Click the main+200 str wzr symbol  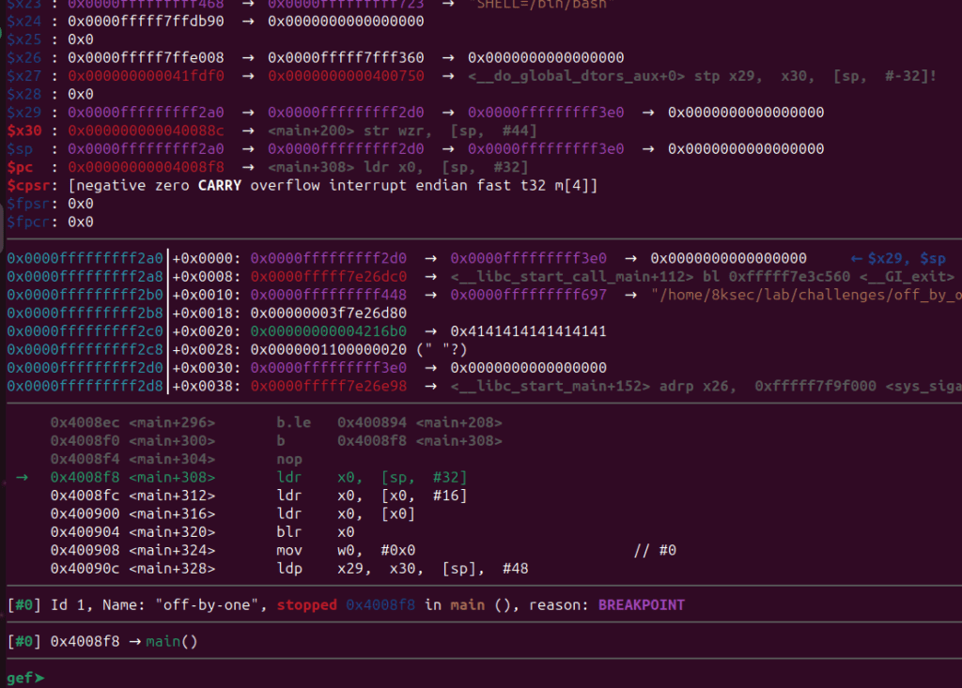[402, 130]
